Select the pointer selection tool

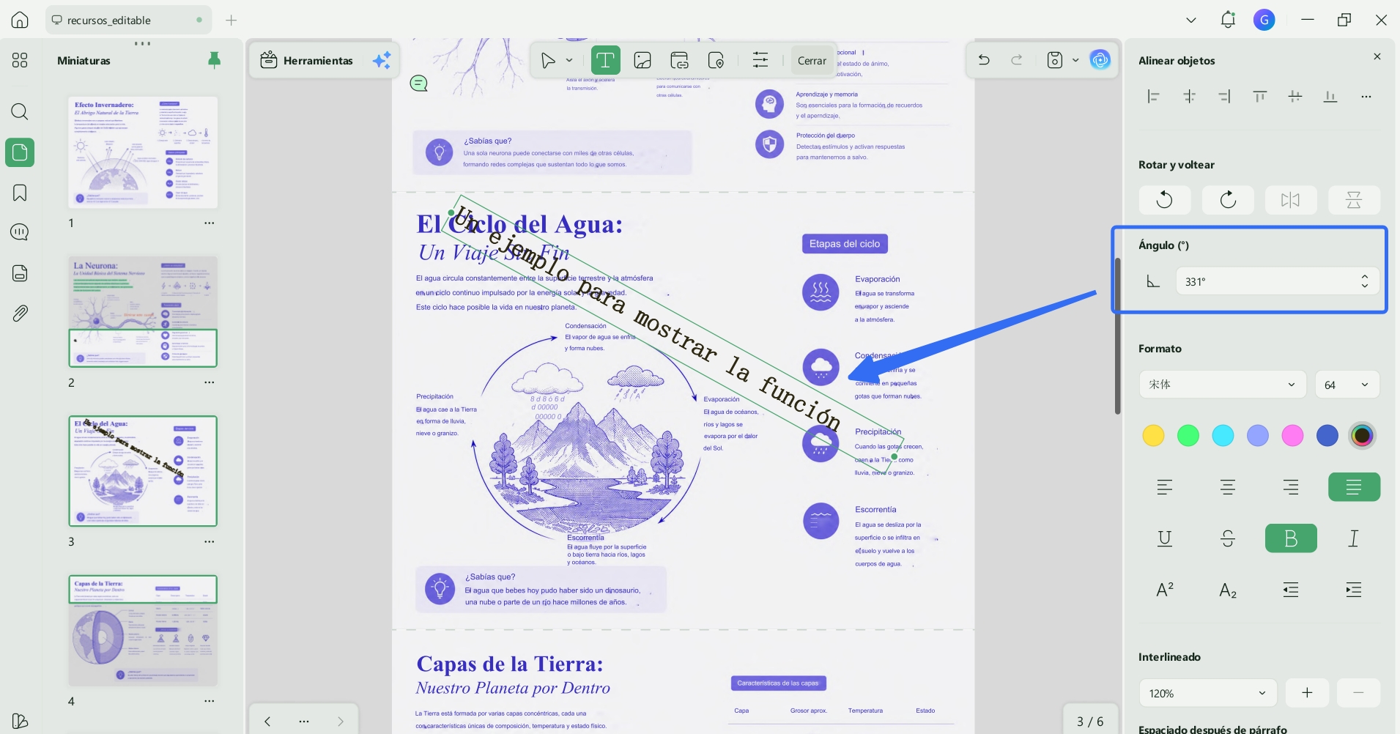(548, 60)
